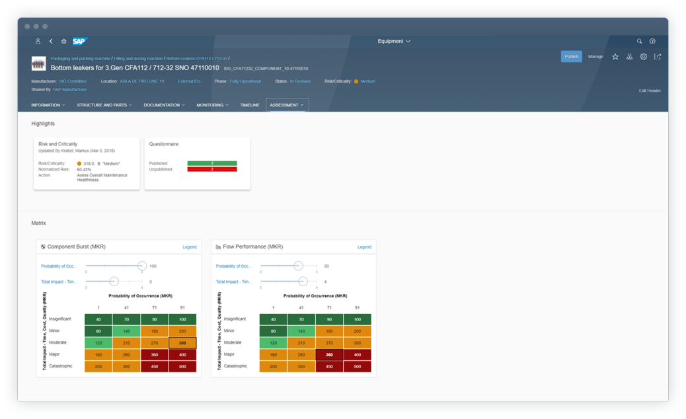The width and height of the screenshot is (686, 419).
Task: Open the settings gear icon
Action: click(x=644, y=57)
